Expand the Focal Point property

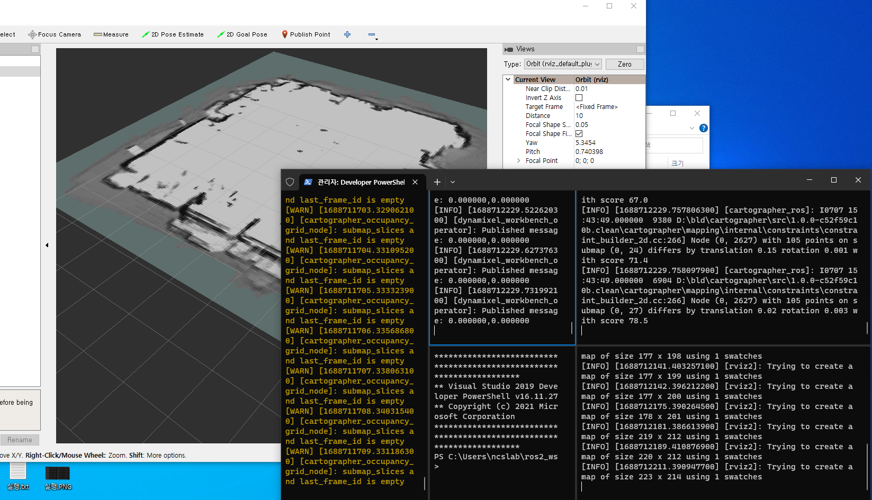[518, 161]
